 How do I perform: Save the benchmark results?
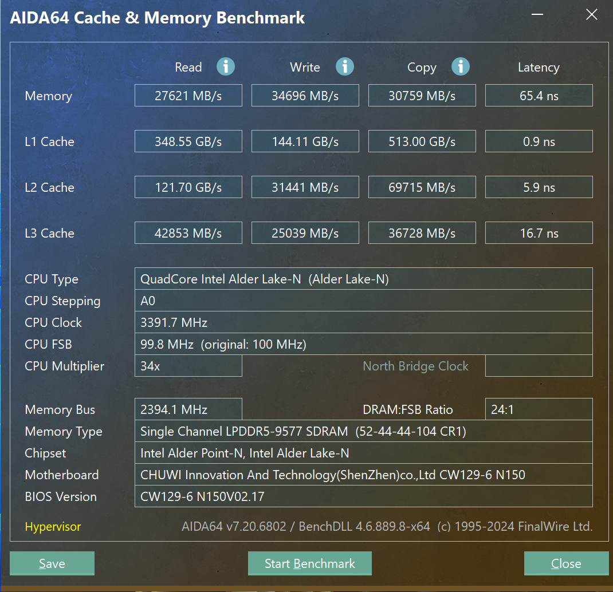click(x=52, y=563)
